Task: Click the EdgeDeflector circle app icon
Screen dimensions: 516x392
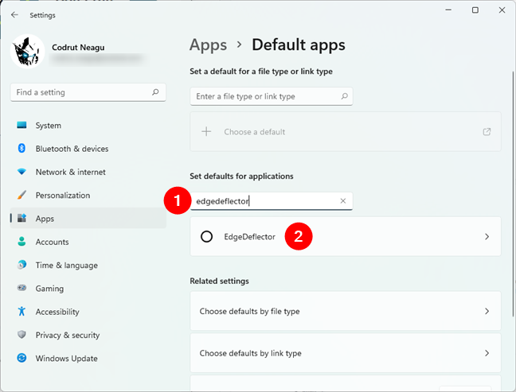Action: click(207, 237)
